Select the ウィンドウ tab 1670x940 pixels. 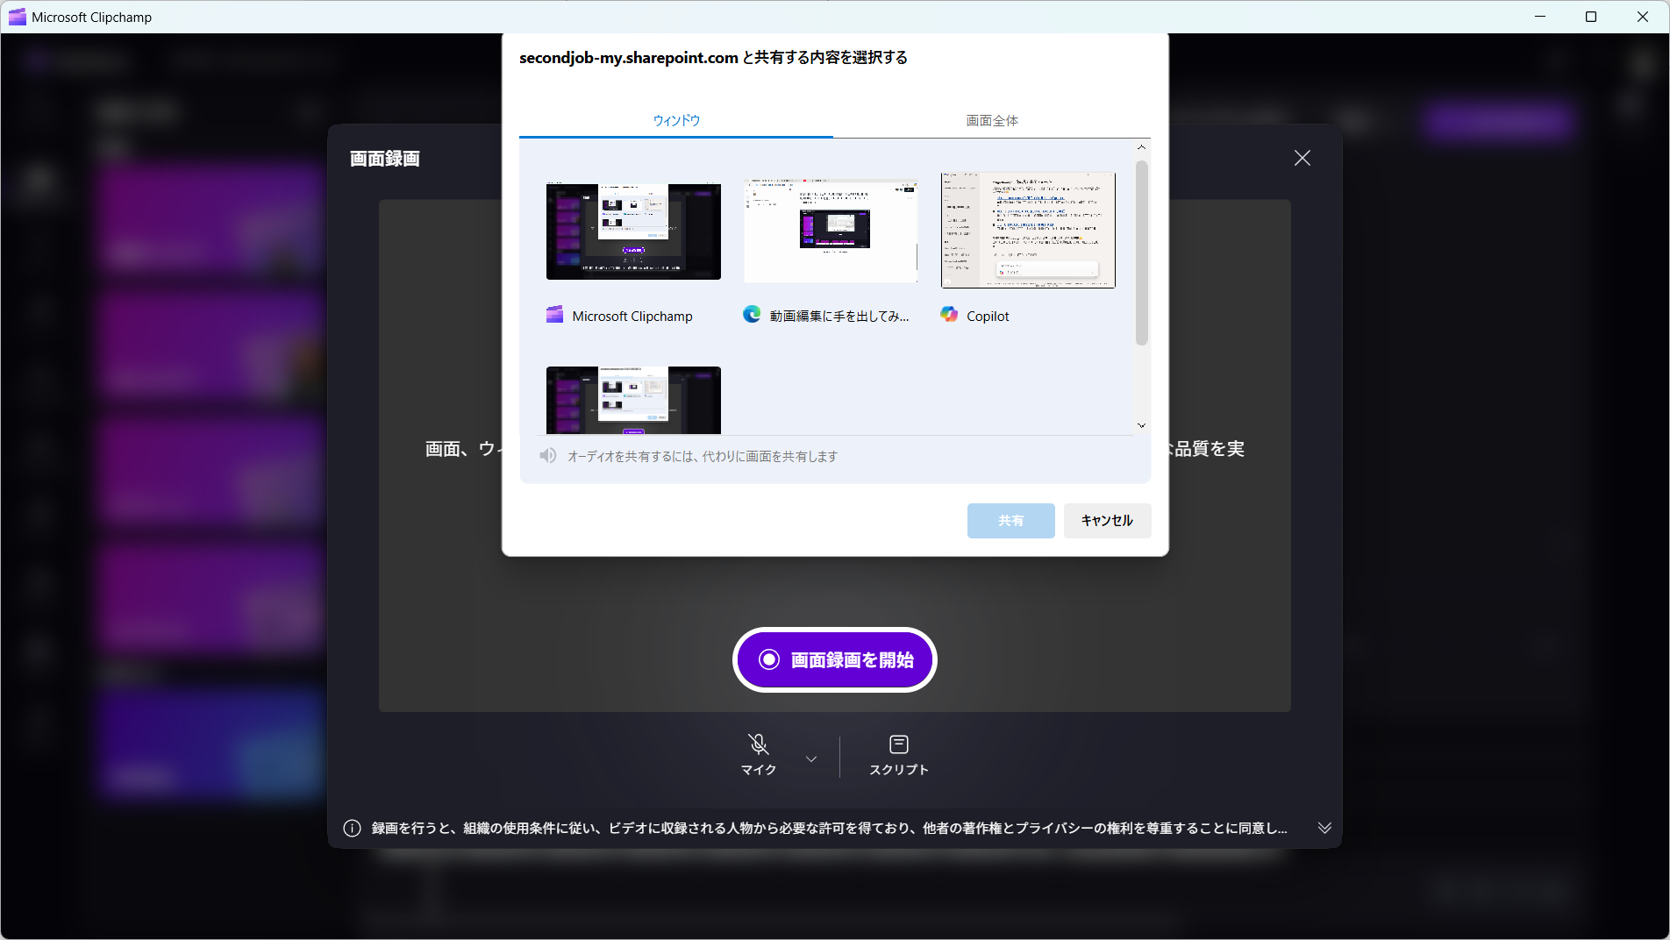676,120
